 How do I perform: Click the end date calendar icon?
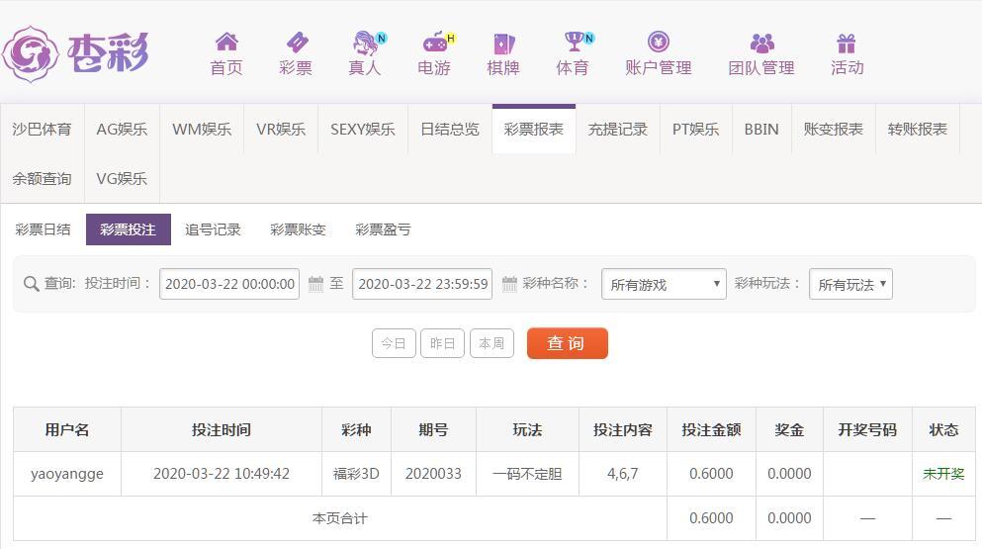509,284
